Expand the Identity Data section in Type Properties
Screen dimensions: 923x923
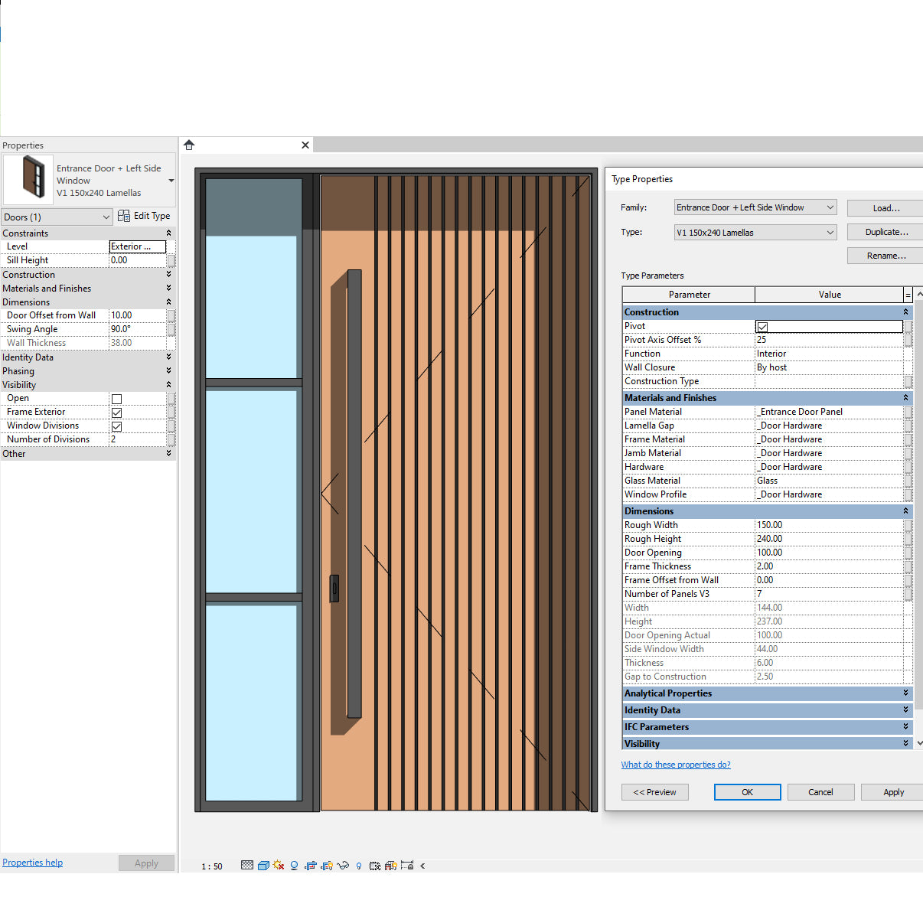tap(906, 709)
